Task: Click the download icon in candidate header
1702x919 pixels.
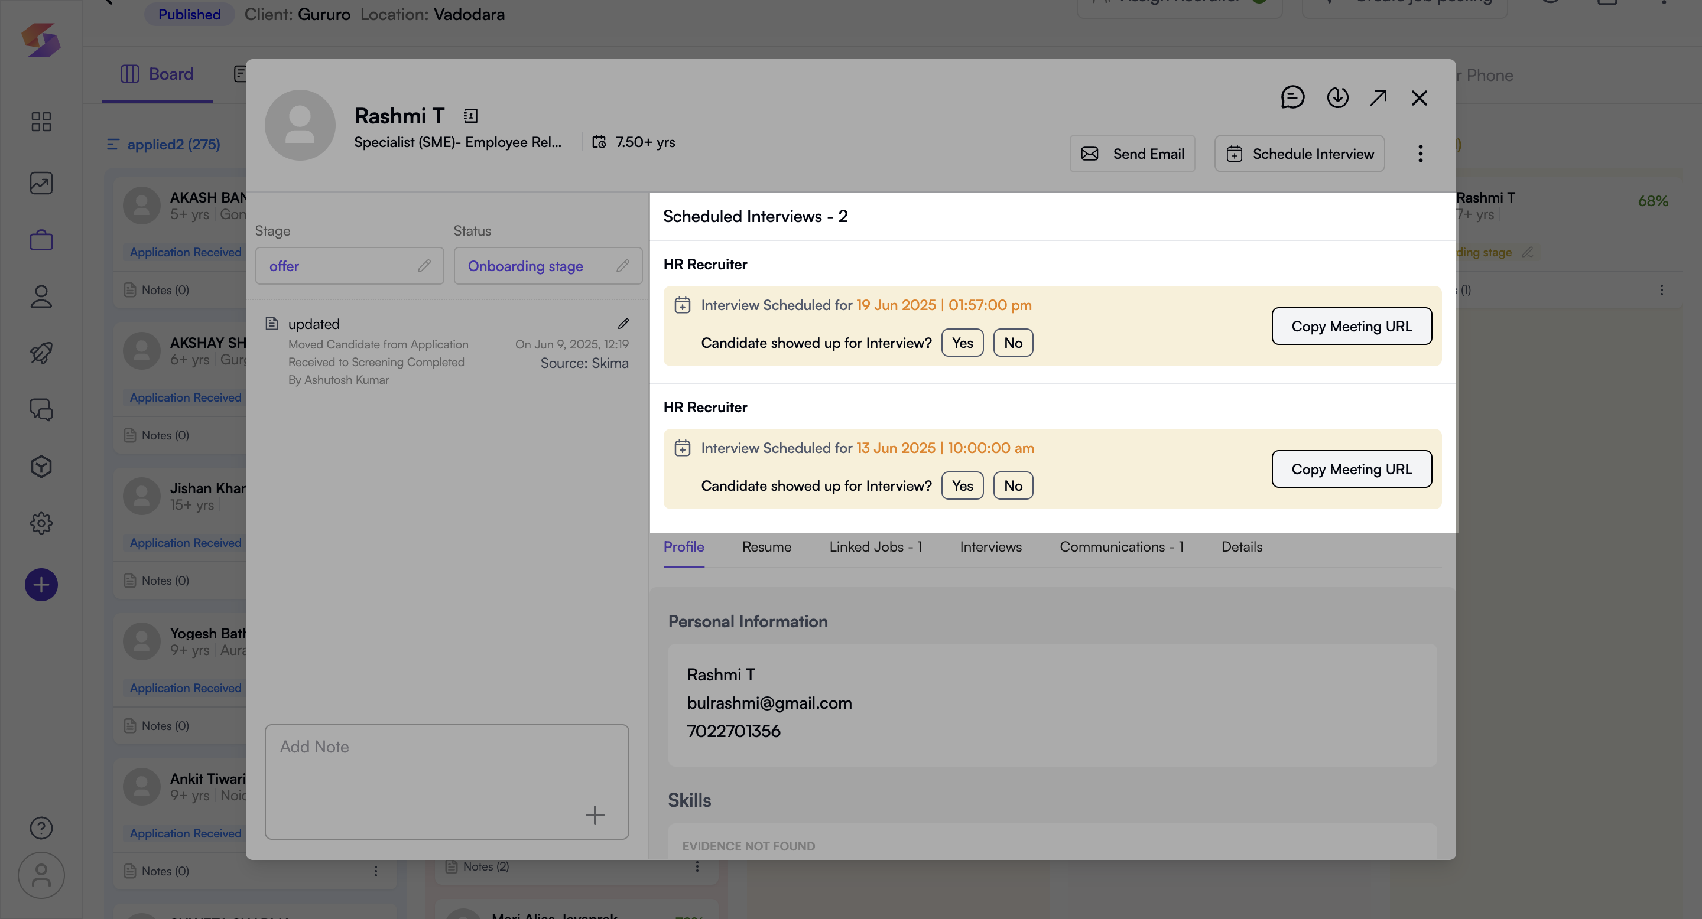Action: click(1337, 97)
